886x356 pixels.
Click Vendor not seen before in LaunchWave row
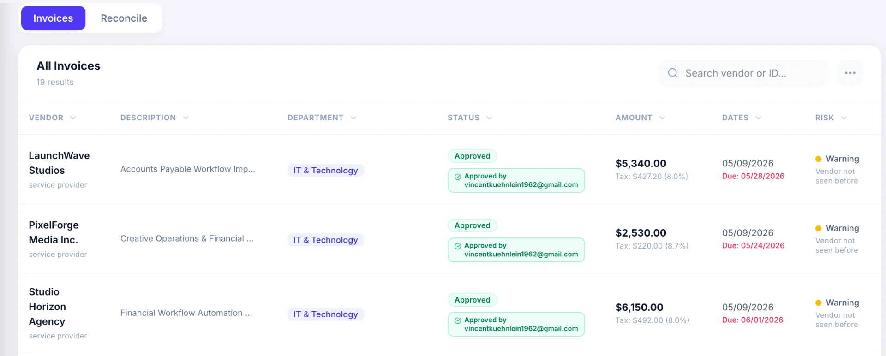click(837, 176)
